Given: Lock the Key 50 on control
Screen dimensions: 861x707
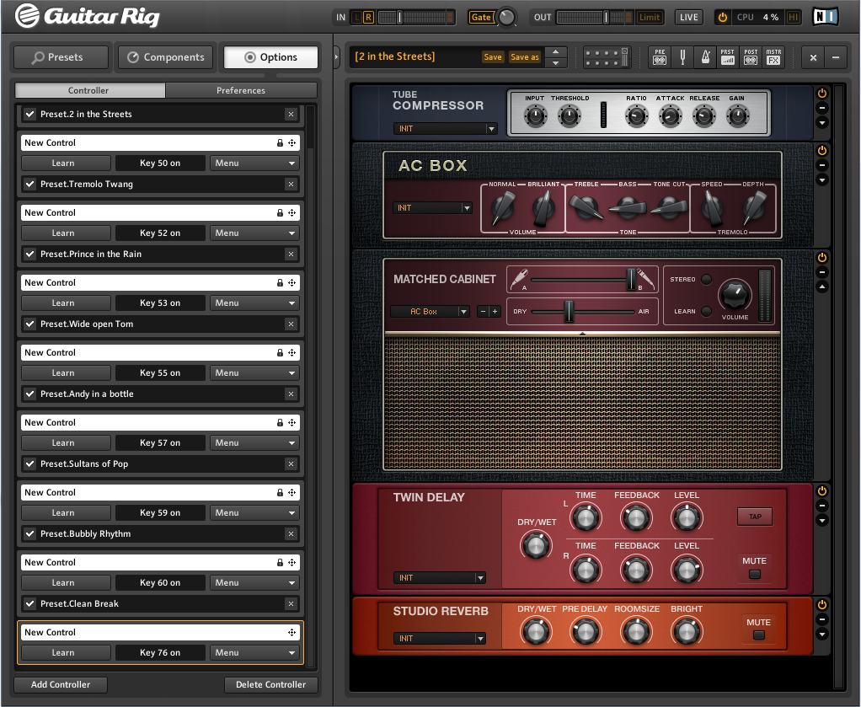Looking at the screenshot, I should pyautogui.click(x=280, y=142).
